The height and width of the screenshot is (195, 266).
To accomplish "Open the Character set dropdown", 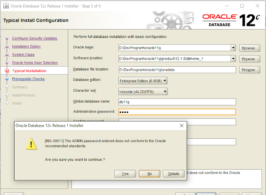I will 143,92.
